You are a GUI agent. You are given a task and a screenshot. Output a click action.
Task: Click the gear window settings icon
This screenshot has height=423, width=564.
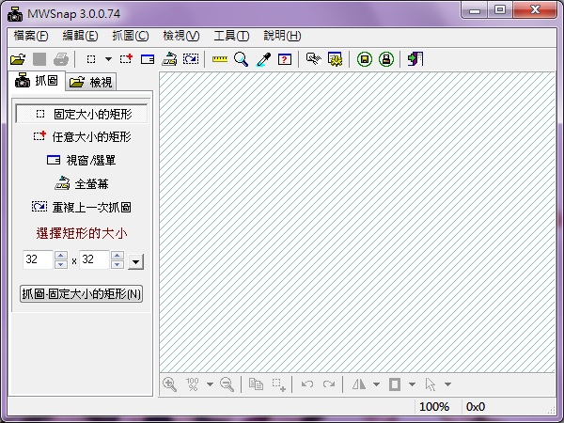pyautogui.click(x=335, y=59)
